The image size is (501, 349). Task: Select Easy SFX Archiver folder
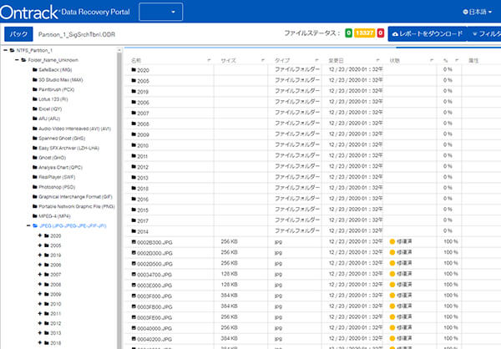coord(66,148)
